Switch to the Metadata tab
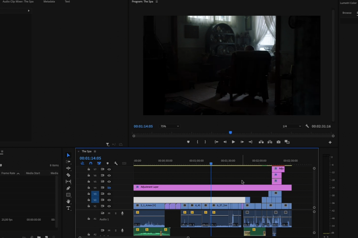Viewport: 358px width, 238px height. pyautogui.click(x=49, y=1)
